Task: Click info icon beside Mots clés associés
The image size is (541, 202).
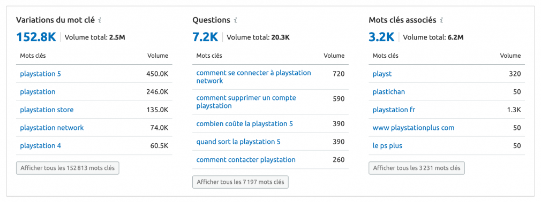Action: 441,20
